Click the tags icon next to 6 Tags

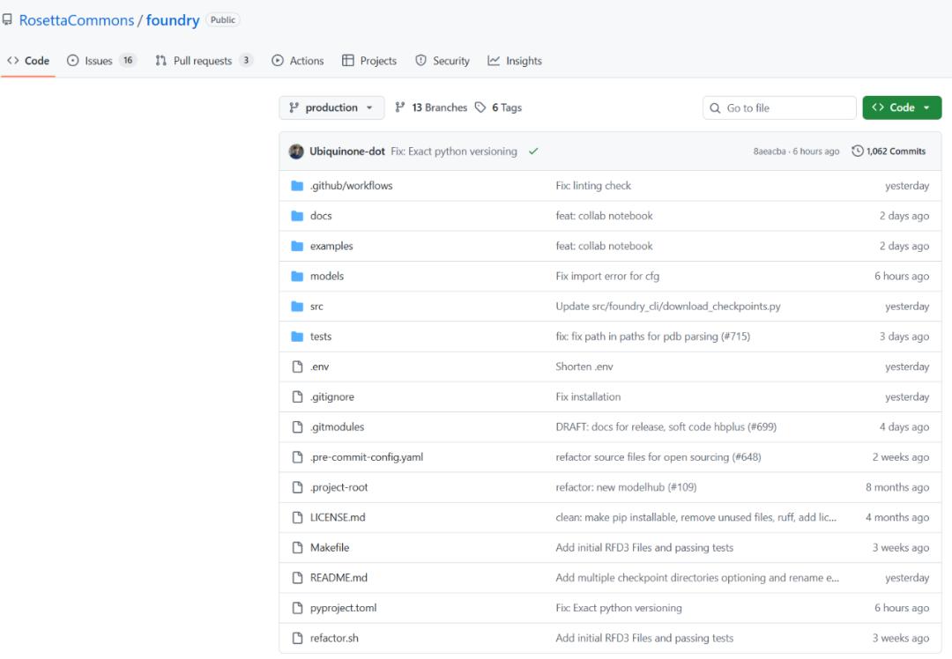pyautogui.click(x=480, y=107)
